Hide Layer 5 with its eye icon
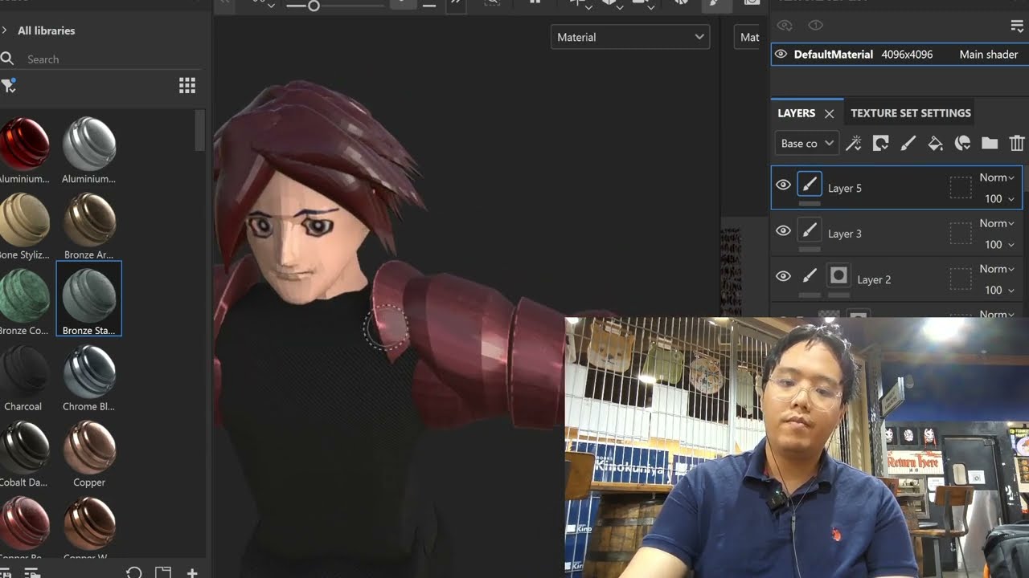Image resolution: width=1029 pixels, height=578 pixels. click(x=783, y=185)
